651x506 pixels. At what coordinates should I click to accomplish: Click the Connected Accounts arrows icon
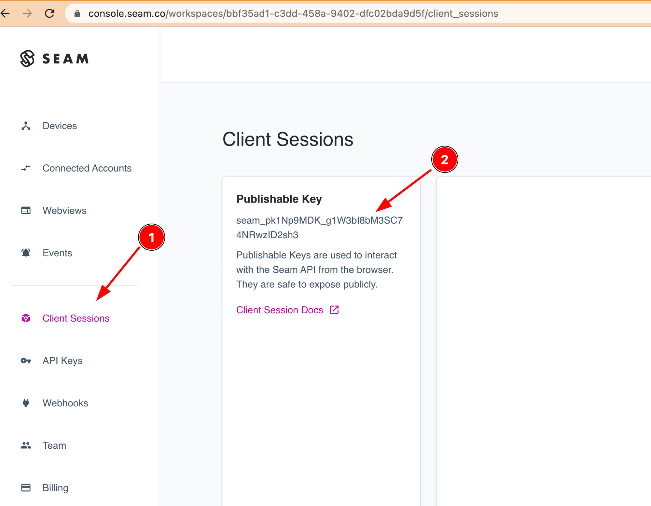[x=26, y=168]
